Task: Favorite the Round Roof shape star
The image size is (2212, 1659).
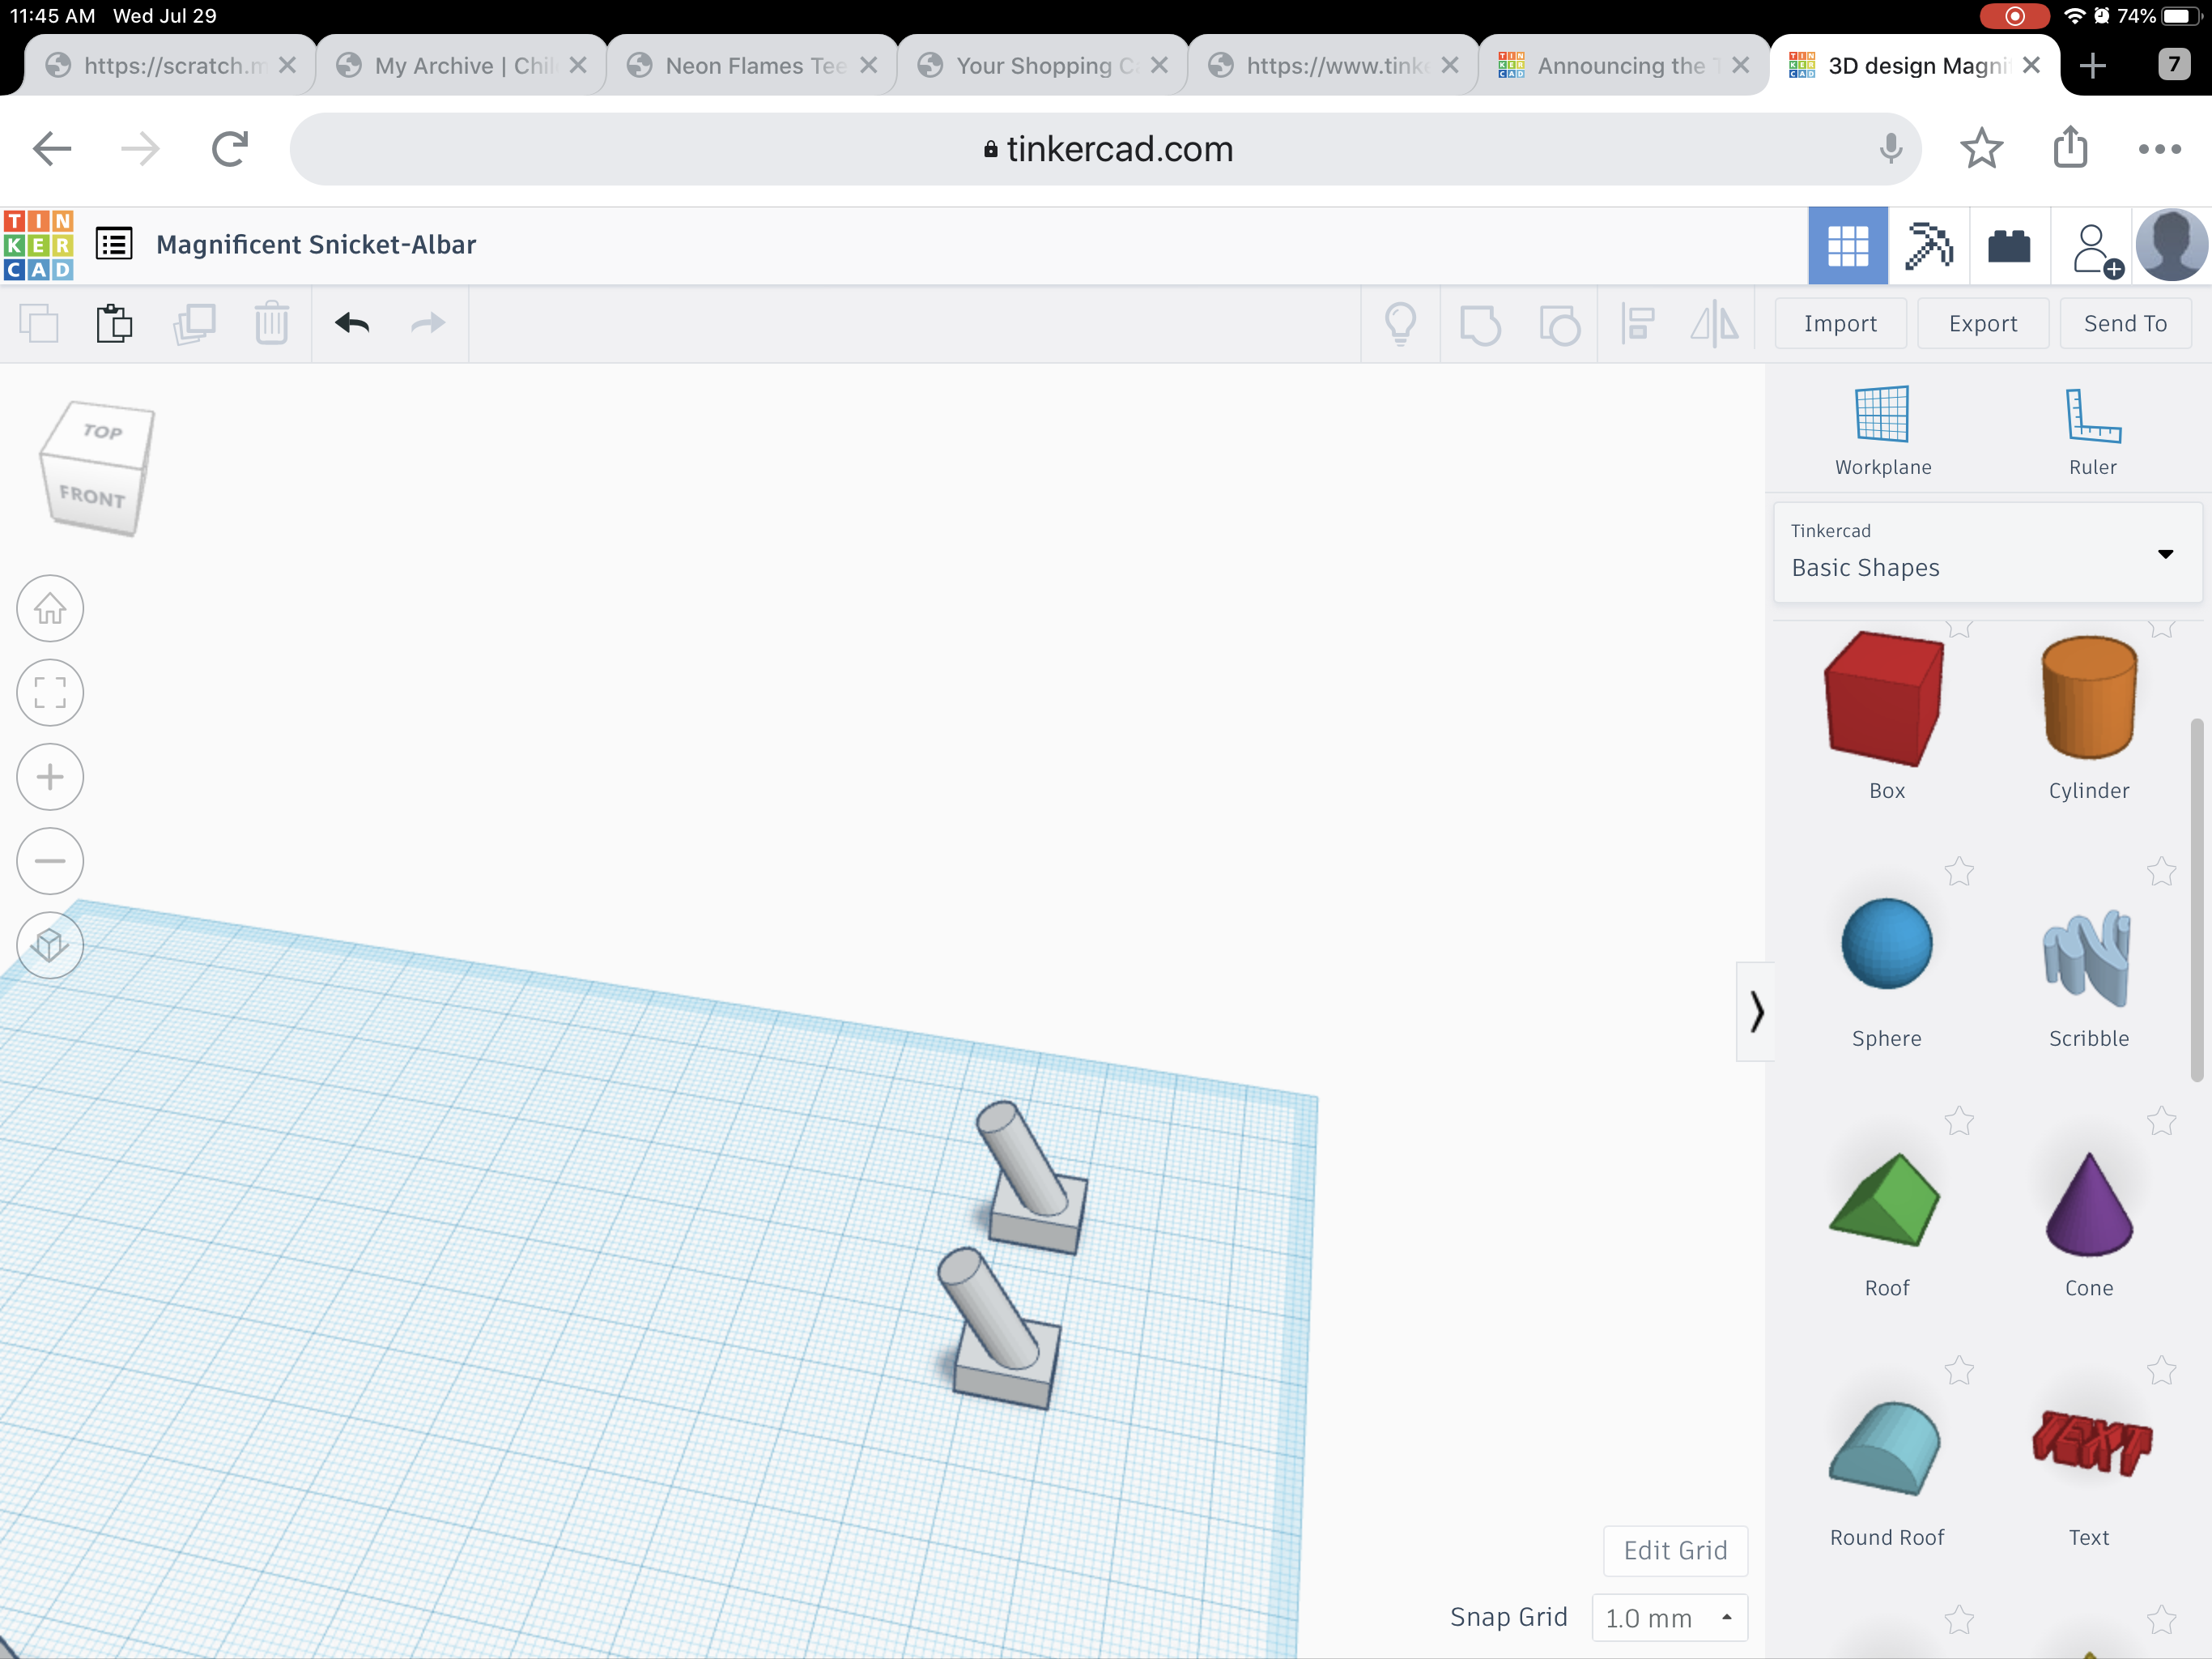Action: (x=1958, y=1370)
